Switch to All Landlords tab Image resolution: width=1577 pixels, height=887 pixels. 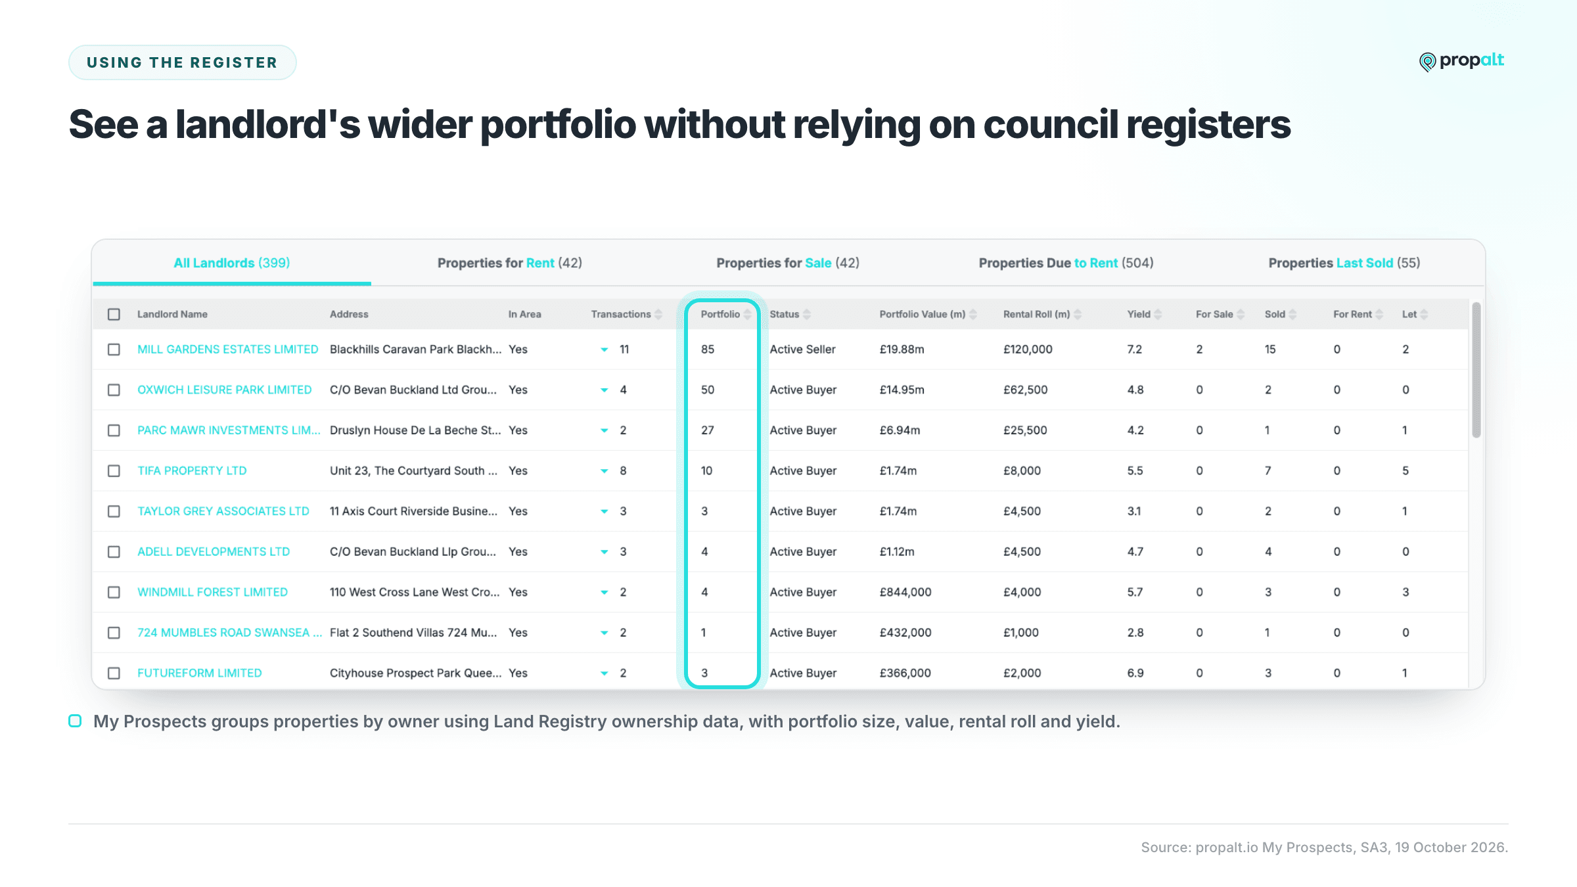click(232, 263)
